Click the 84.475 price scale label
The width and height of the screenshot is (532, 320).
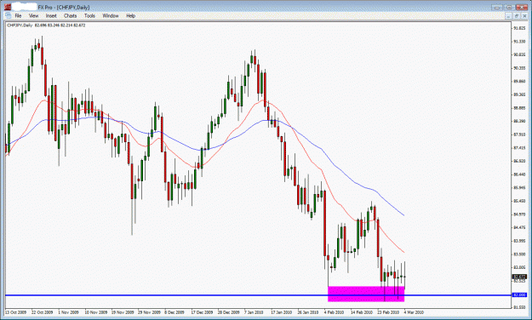click(x=519, y=228)
